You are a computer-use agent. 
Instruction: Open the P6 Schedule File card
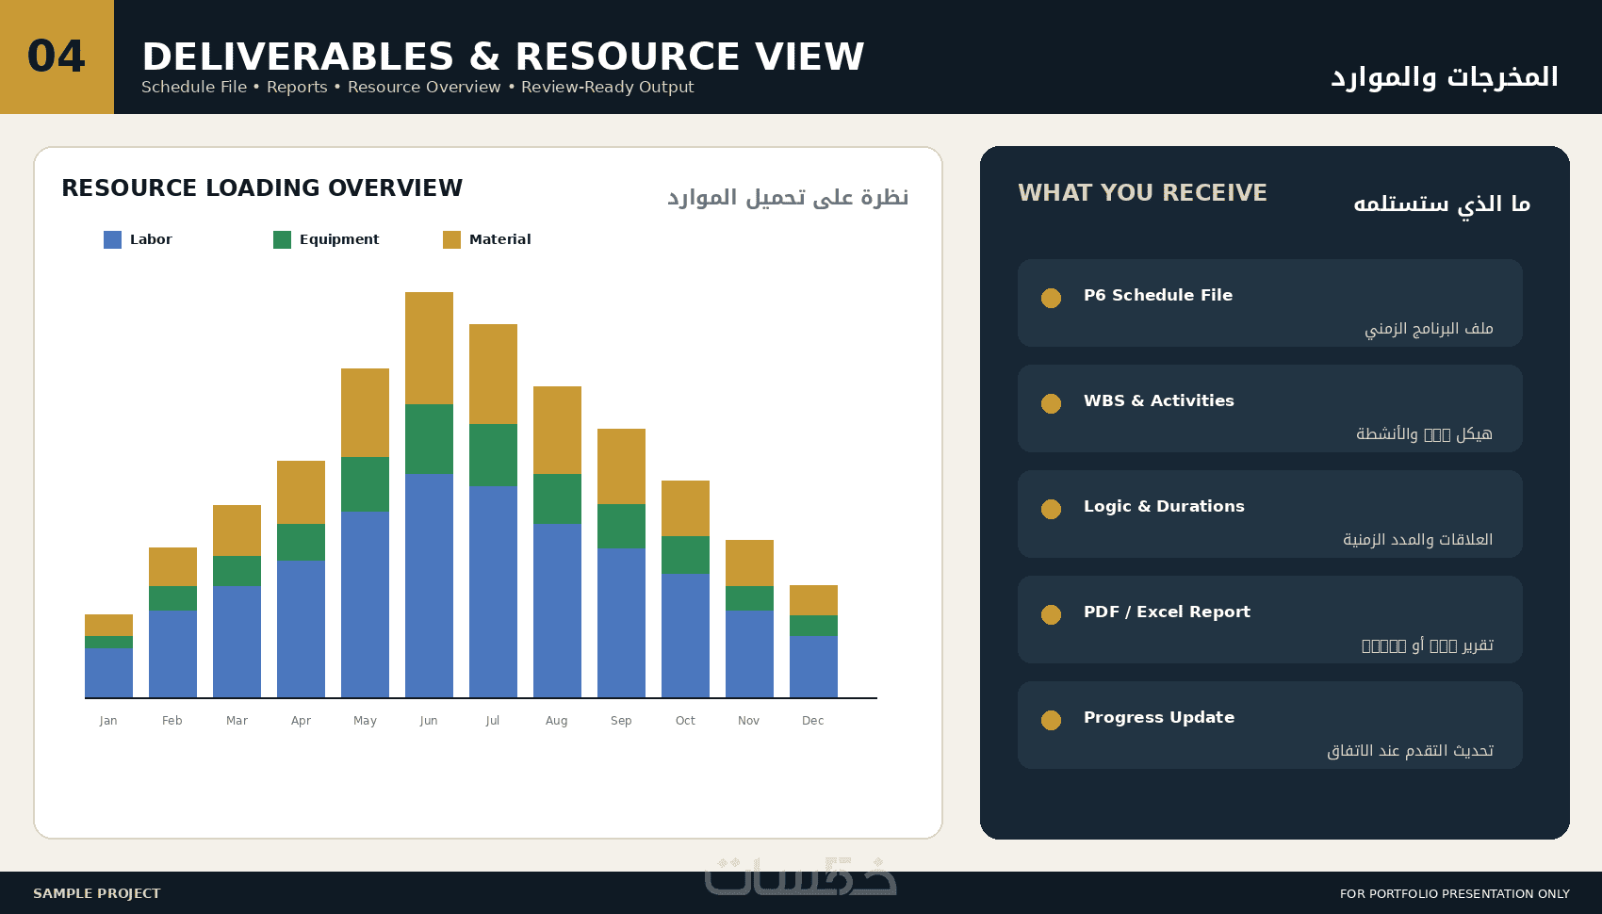[1269, 302]
